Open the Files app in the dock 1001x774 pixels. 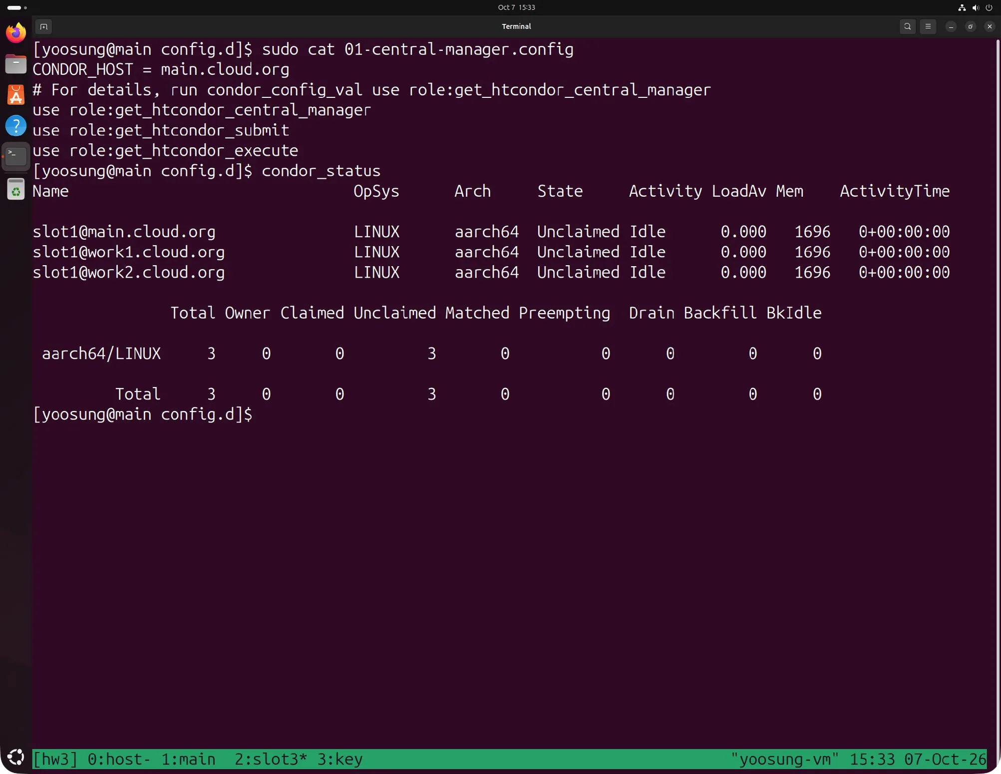coord(16,64)
